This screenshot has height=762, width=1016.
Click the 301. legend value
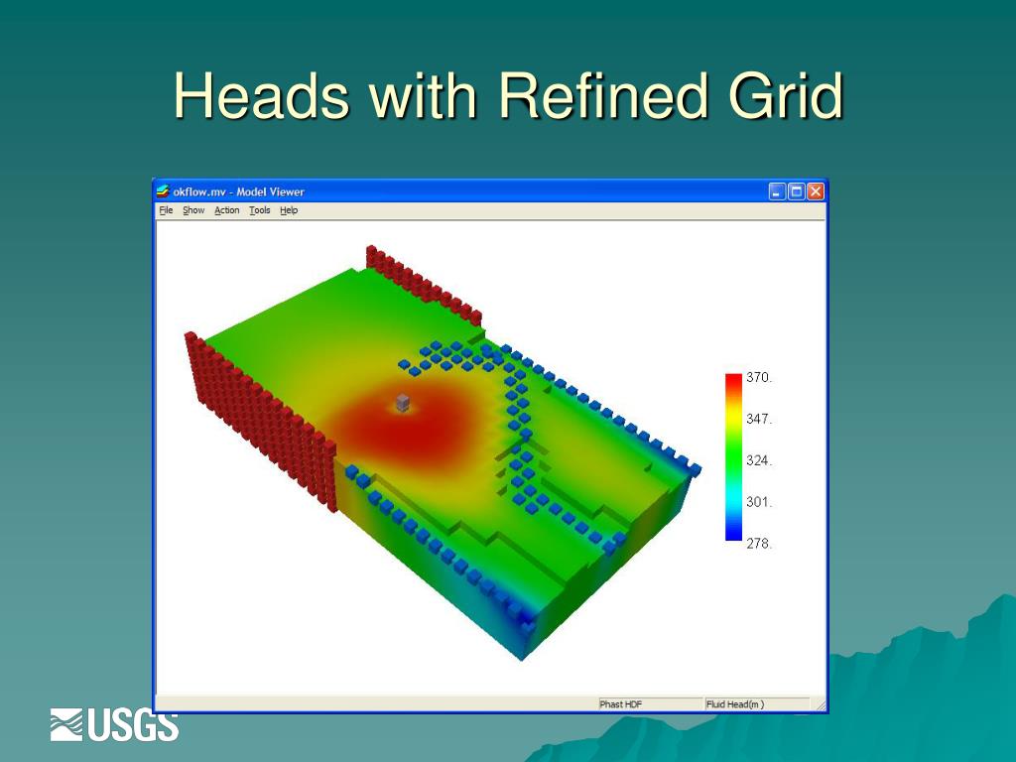point(759,501)
